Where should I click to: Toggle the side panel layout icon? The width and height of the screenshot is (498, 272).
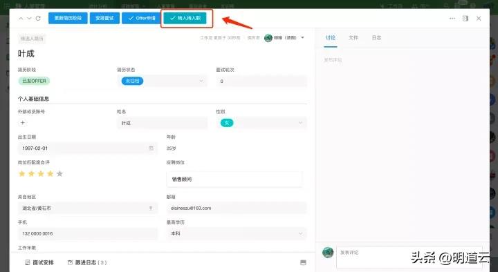(x=465, y=19)
